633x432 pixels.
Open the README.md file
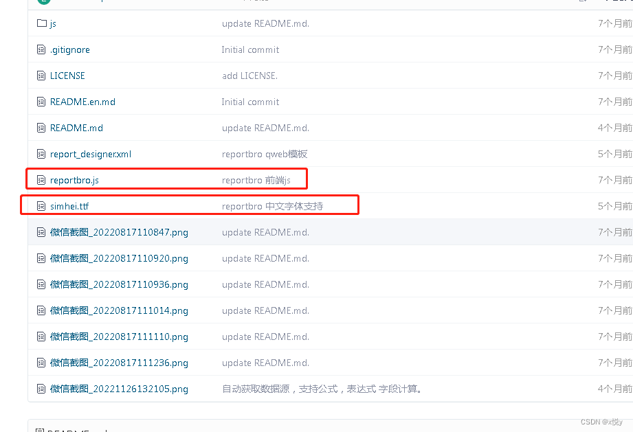coord(76,128)
